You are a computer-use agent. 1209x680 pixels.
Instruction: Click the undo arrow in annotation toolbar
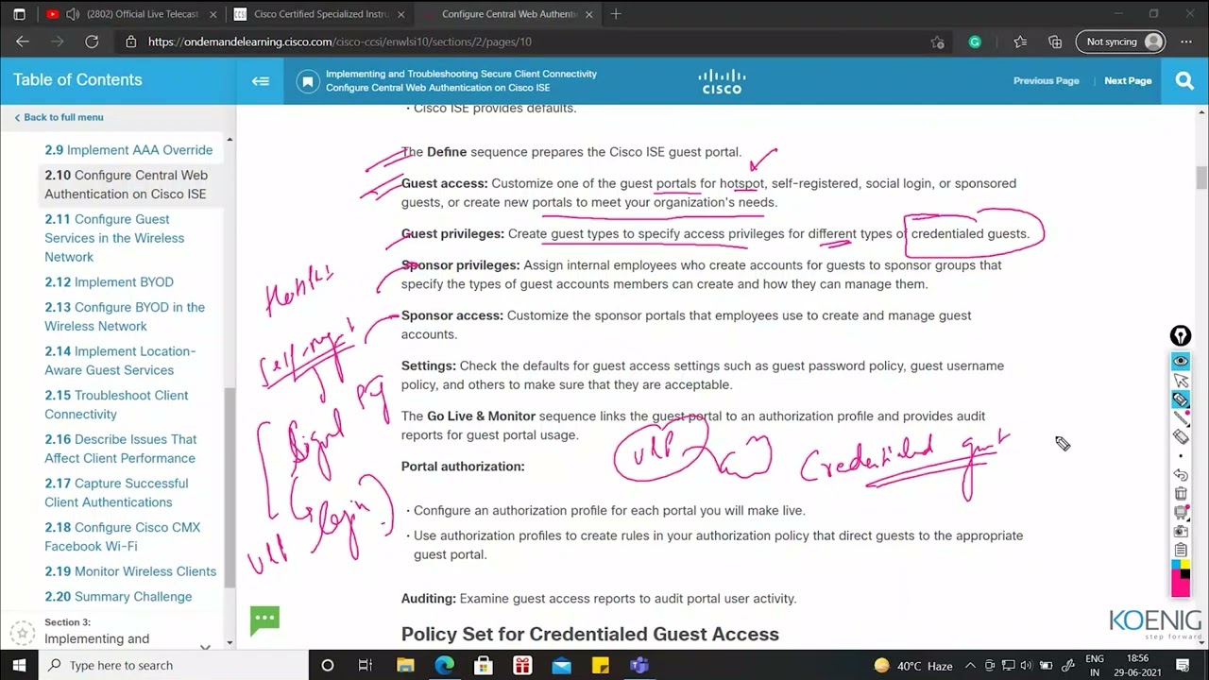tap(1181, 475)
